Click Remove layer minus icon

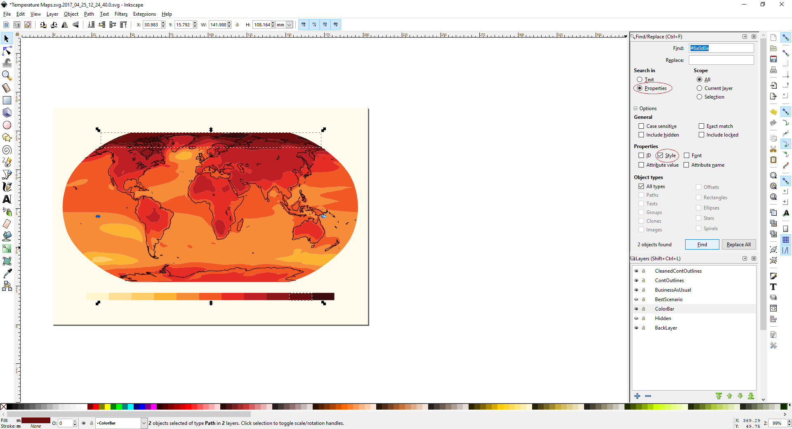click(x=648, y=396)
